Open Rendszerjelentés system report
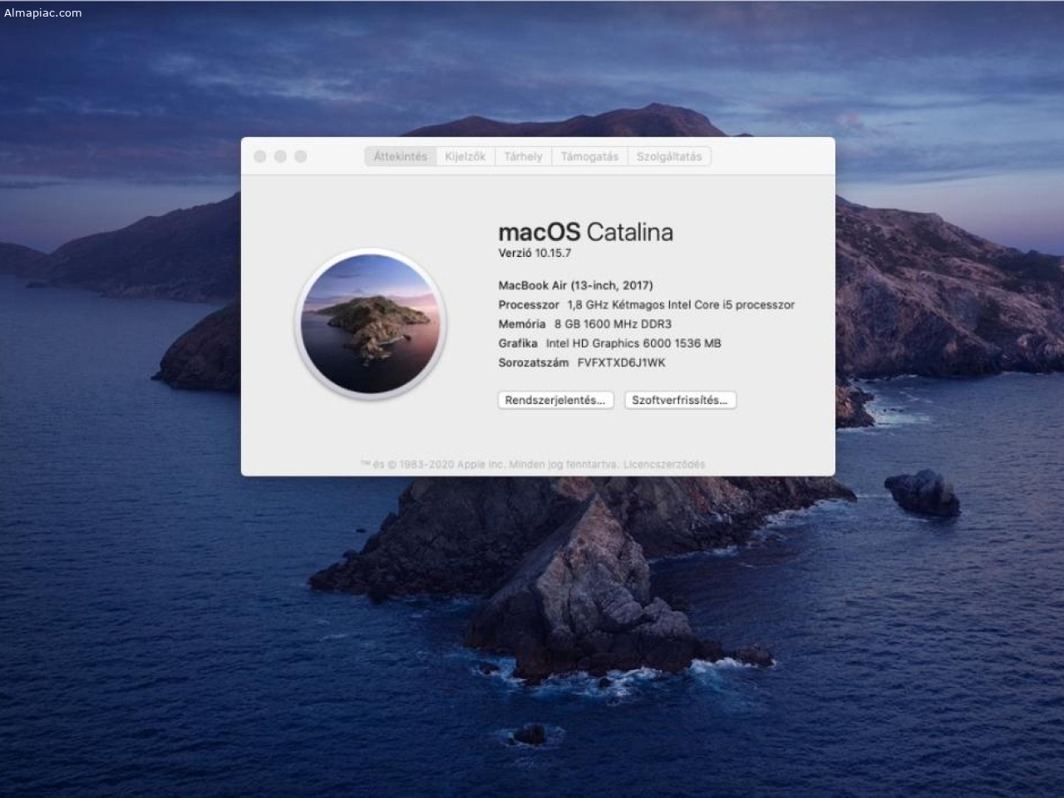The image size is (1064, 798). click(555, 400)
